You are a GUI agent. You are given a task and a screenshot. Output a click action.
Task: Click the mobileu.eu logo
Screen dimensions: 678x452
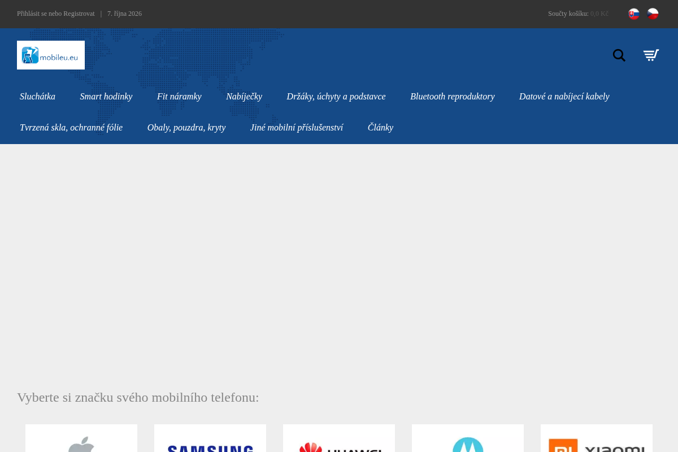pyautogui.click(x=51, y=55)
